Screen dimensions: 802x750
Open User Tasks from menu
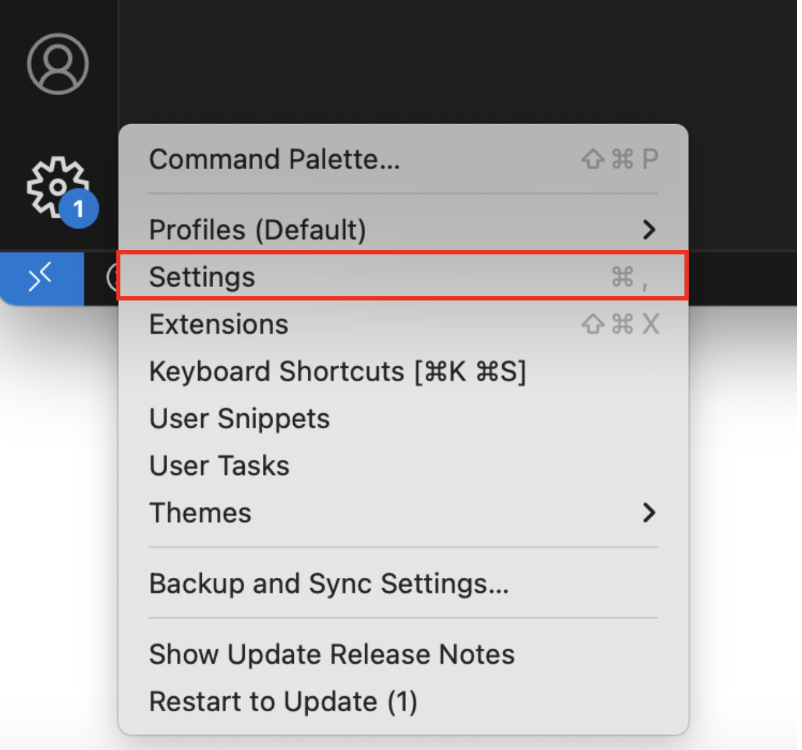(x=219, y=466)
